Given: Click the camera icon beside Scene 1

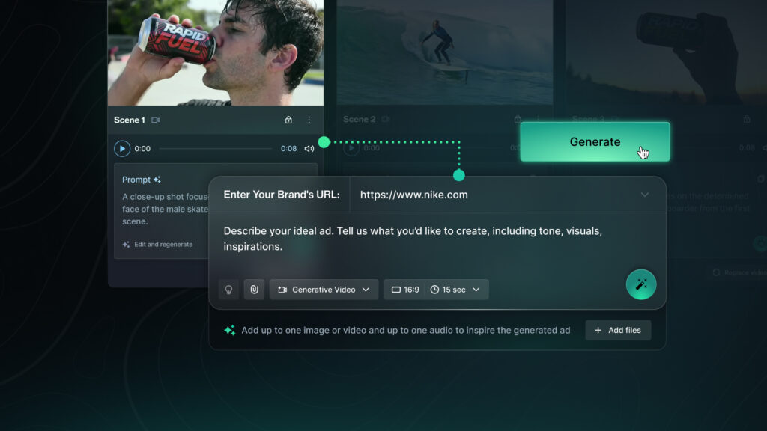Looking at the screenshot, I should pos(157,120).
